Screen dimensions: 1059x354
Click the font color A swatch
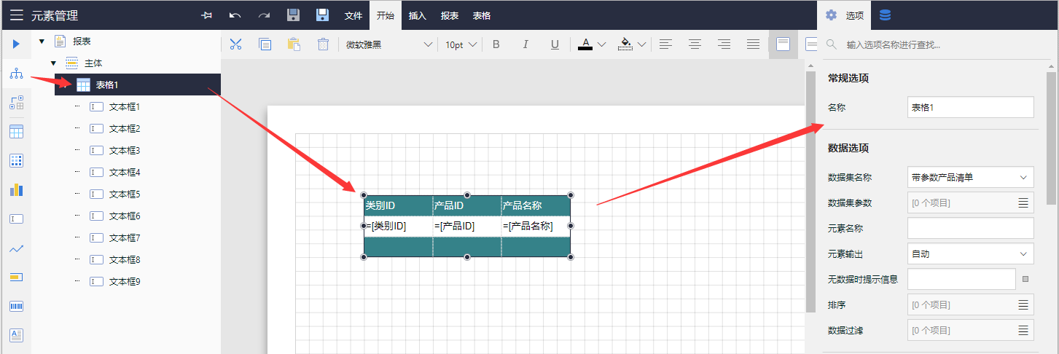(x=585, y=44)
